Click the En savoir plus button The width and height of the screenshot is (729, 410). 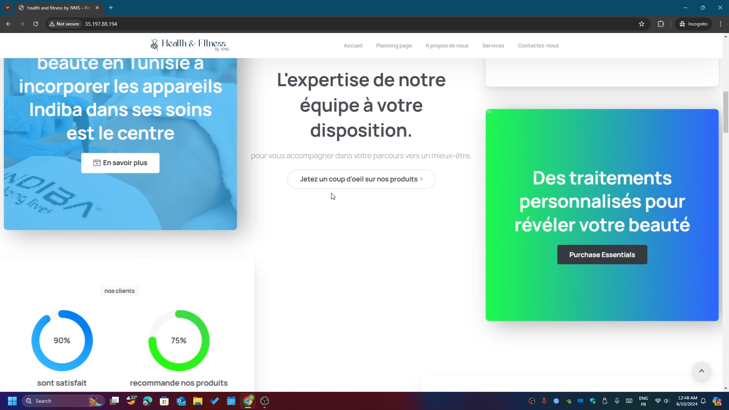point(120,163)
